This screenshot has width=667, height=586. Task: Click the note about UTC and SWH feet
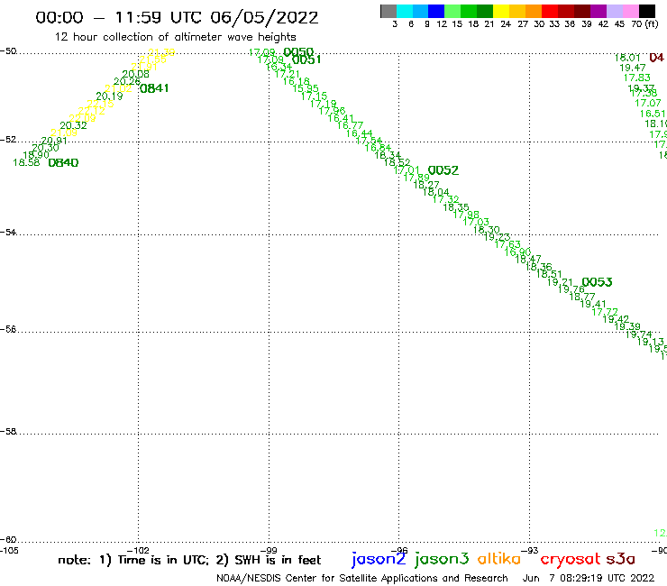189,560
